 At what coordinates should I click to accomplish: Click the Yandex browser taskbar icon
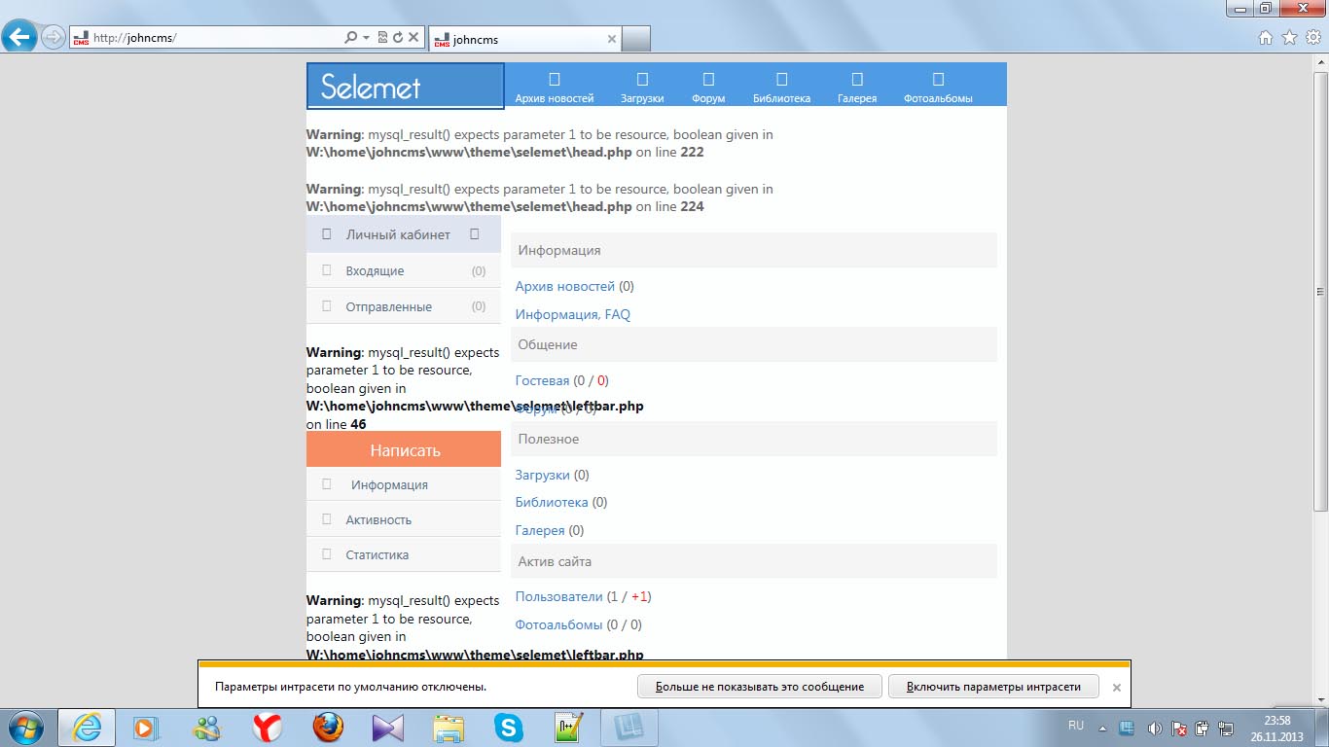click(x=268, y=728)
